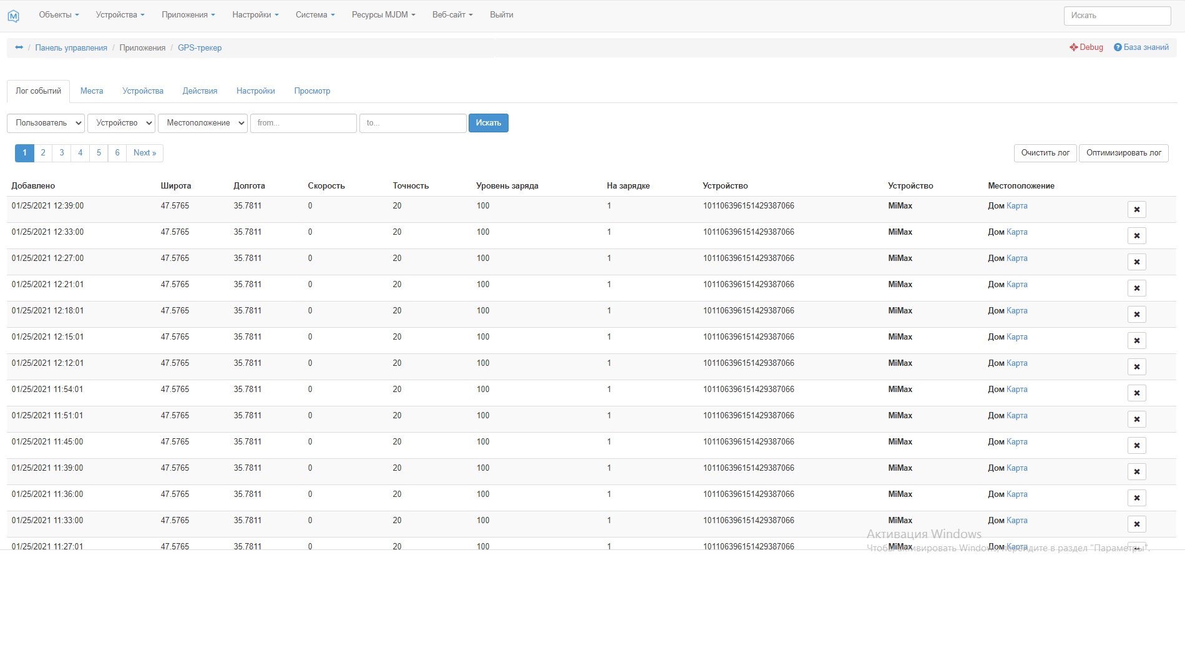Click the breadcrumb back arrows icon
The image size is (1185, 663).
(x=19, y=47)
